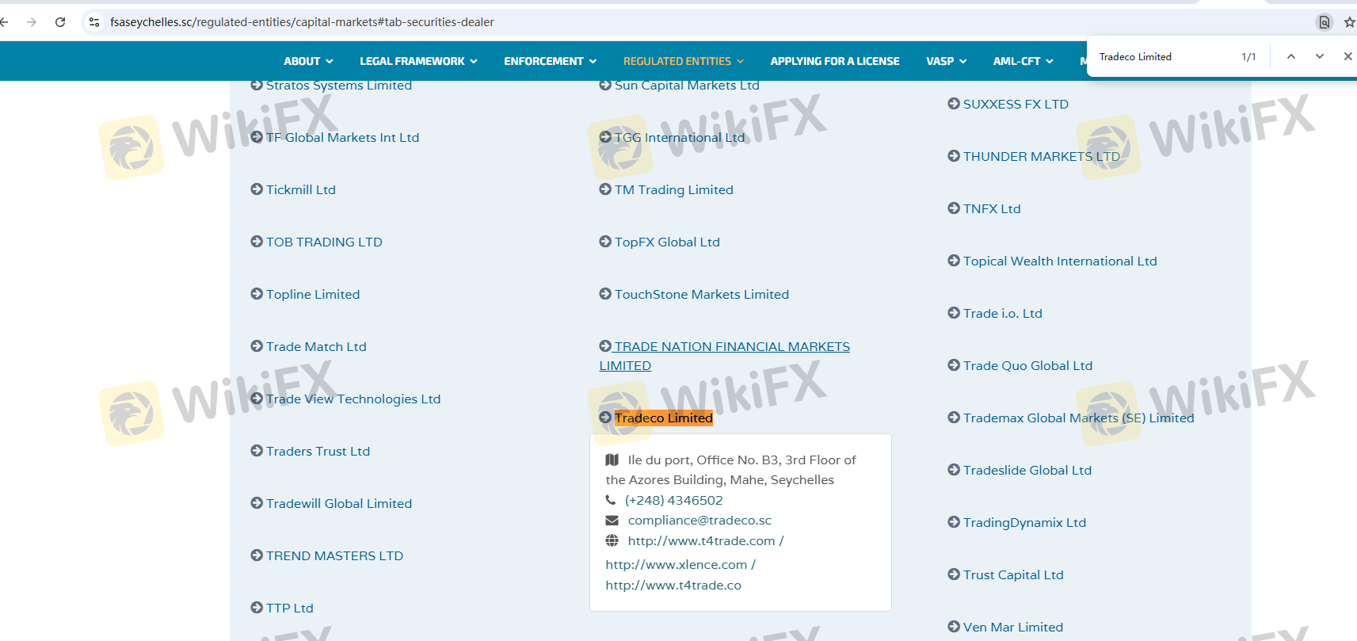Click the arrow icon beside Tradeco Limited
The width and height of the screenshot is (1357, 641).
click(605, 418)
